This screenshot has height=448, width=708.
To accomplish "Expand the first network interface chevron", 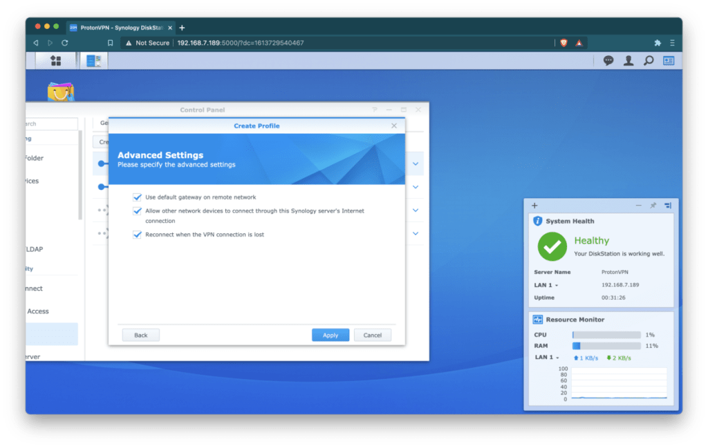I will tap(416, 164).
